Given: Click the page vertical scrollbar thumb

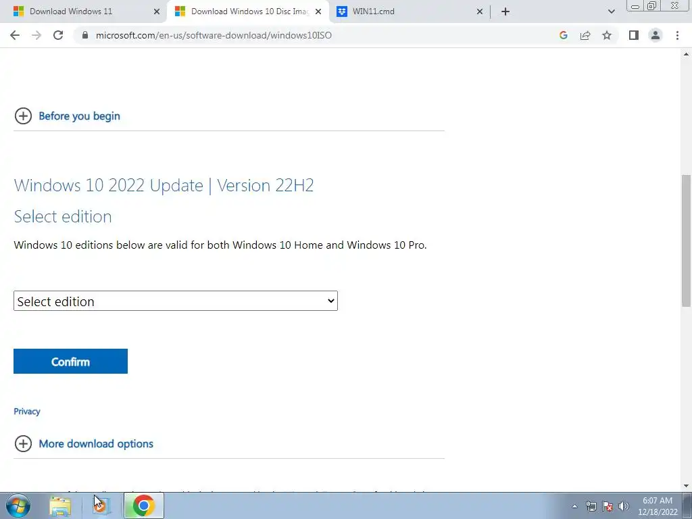Looking at the screenshot, I should click(687, 241).
